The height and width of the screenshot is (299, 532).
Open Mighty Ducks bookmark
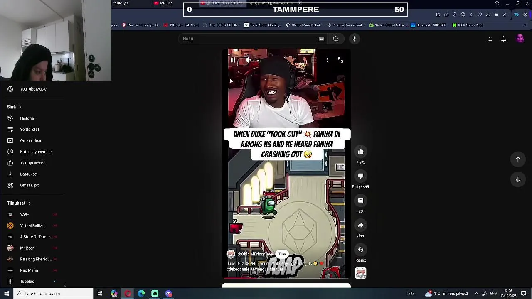click(x=346, y=25)
